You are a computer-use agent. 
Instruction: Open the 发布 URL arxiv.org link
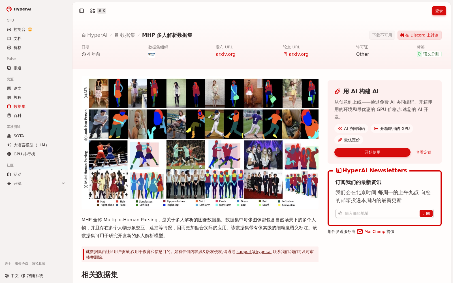point(225,54)
